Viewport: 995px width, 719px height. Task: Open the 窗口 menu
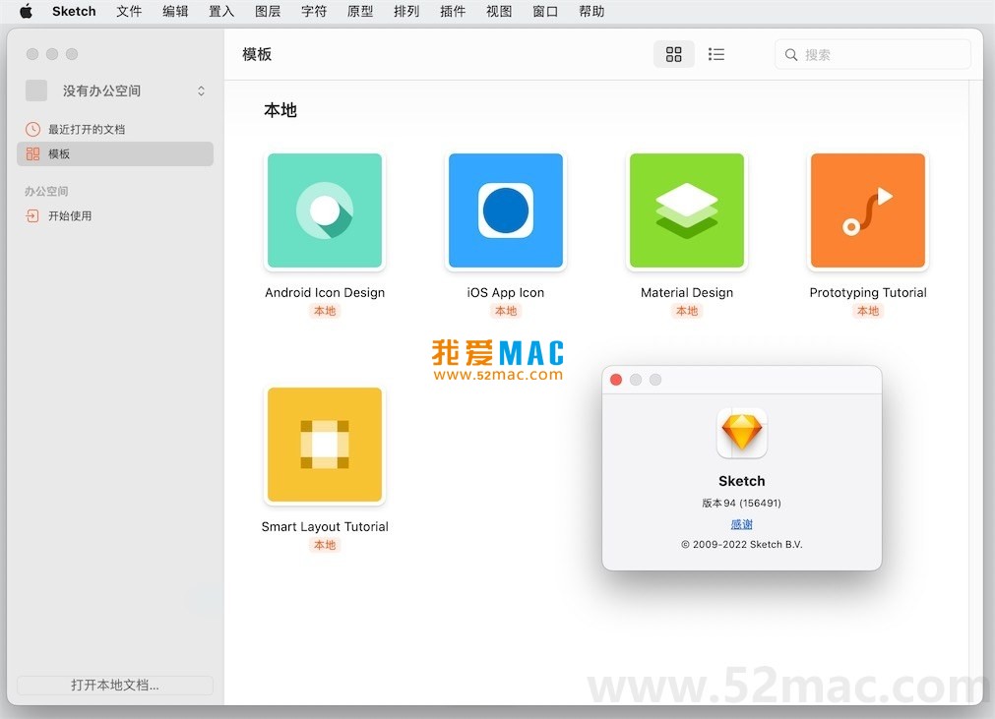coord(546,12)
